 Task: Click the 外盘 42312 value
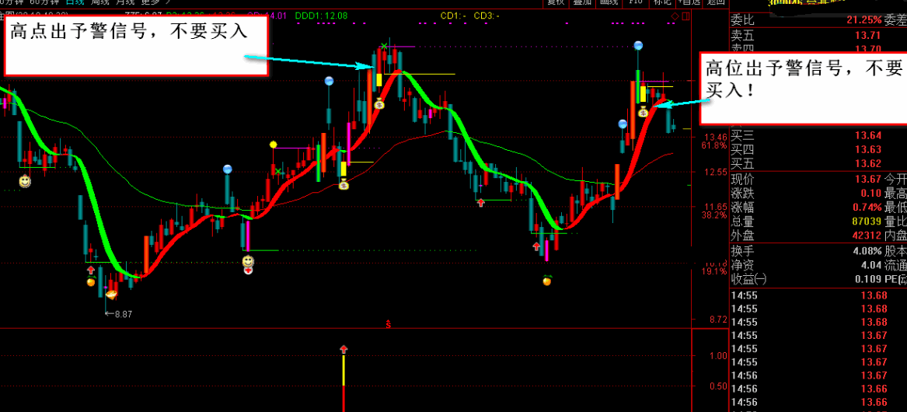[x=867, y=236]
